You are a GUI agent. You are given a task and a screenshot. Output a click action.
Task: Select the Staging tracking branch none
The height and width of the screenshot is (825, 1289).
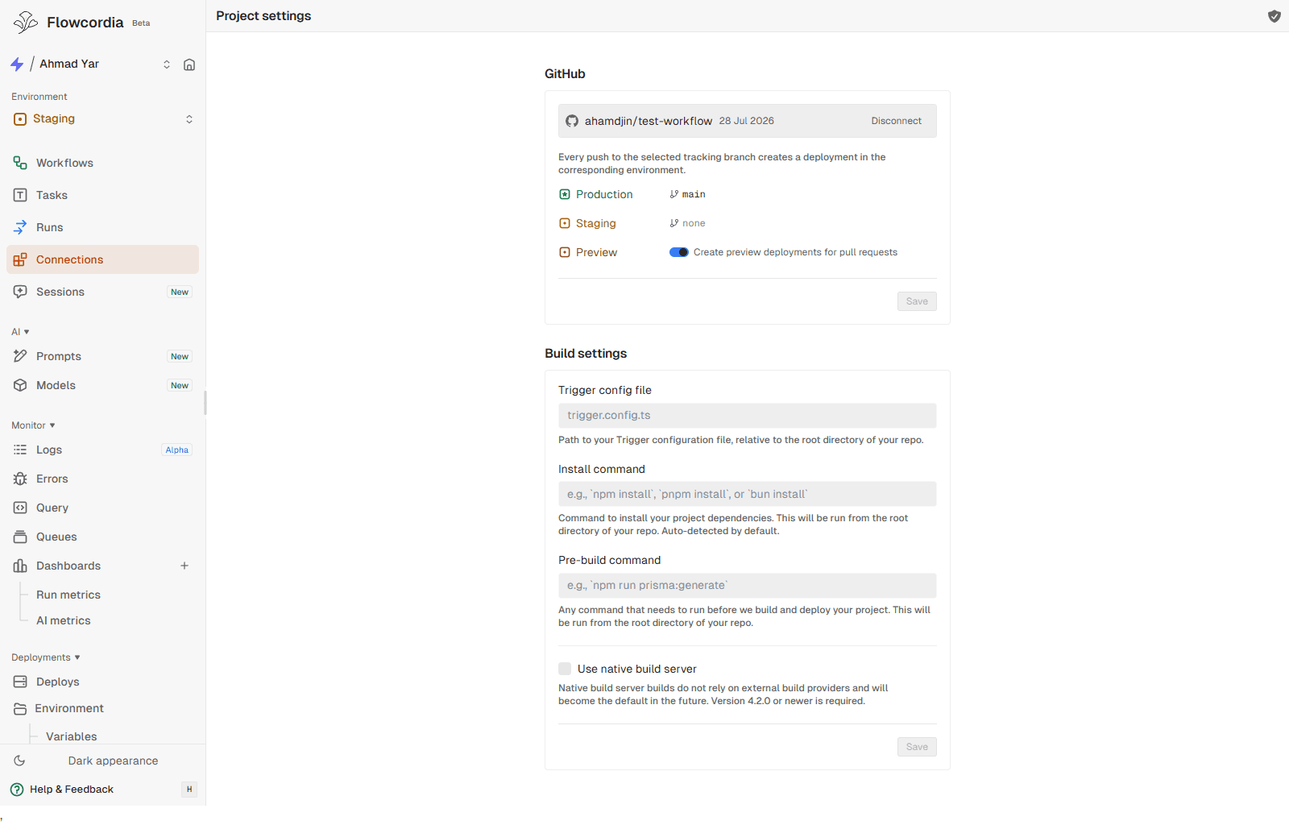tap(688, 223)
